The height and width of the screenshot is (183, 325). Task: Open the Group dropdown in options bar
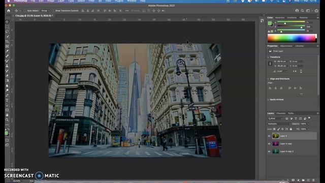tap(45, 11)
